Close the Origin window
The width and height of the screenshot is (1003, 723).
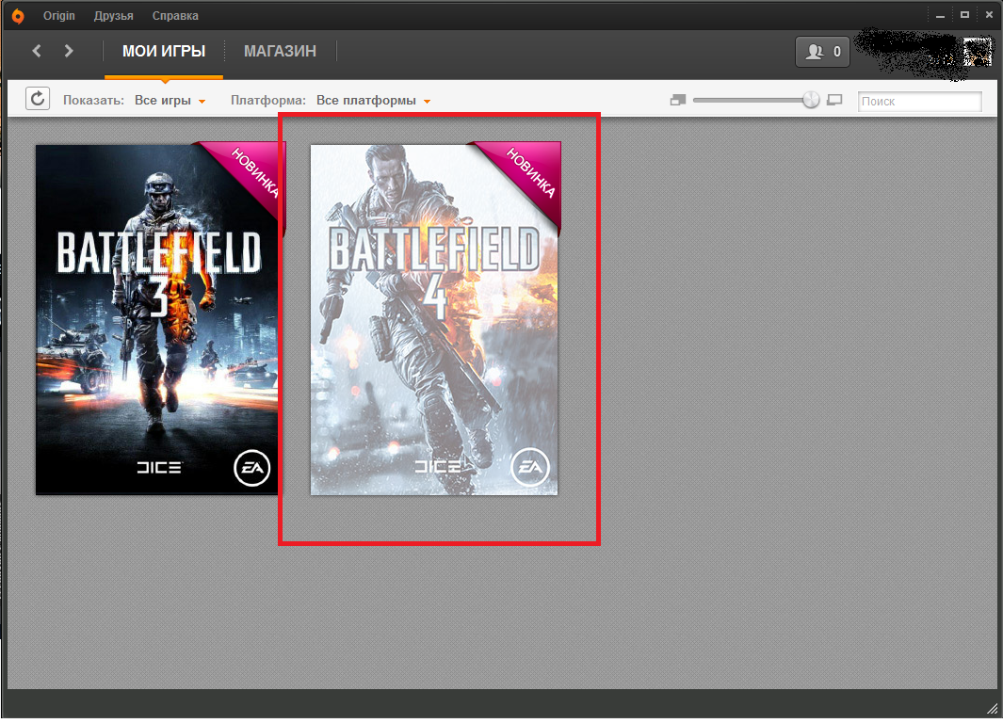[x=989, y=15]
